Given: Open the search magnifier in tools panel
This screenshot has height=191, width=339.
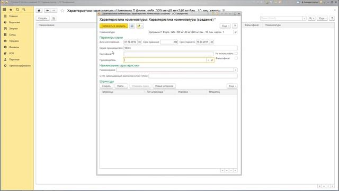Looking at the screenshot, I should pos(24,10).
